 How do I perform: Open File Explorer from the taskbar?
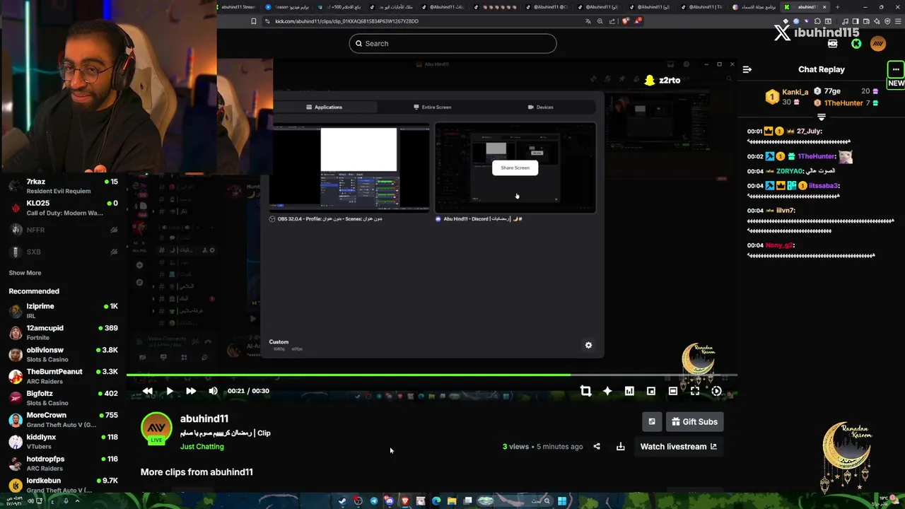coord(452,501)
